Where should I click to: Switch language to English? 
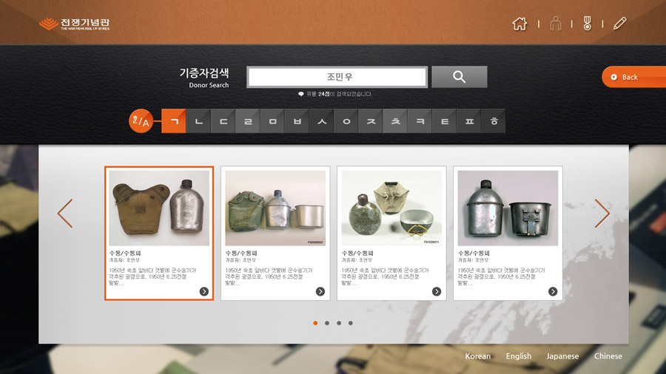click(x=519, y=356)
